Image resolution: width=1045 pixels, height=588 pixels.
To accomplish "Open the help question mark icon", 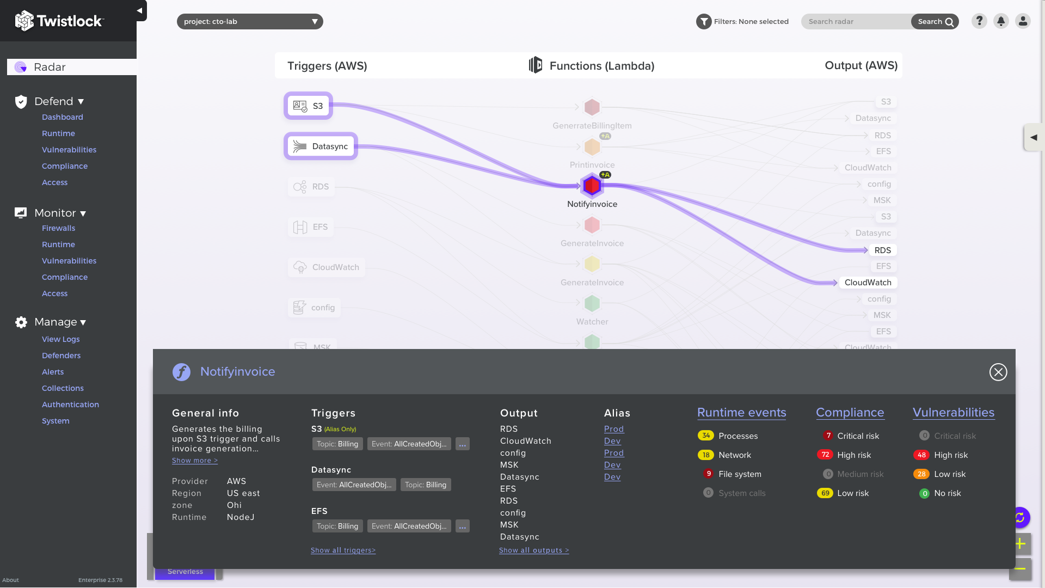I will click(979, 21).
